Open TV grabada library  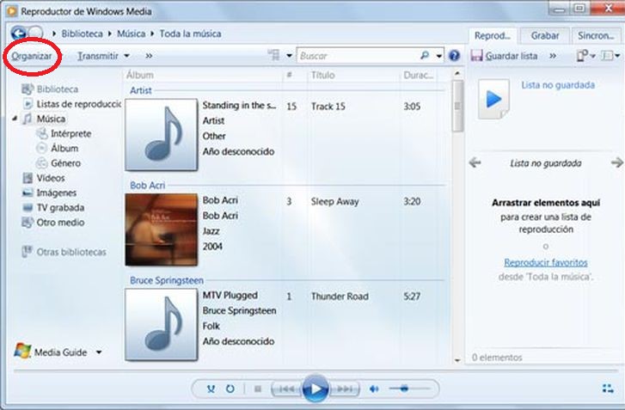60,208
